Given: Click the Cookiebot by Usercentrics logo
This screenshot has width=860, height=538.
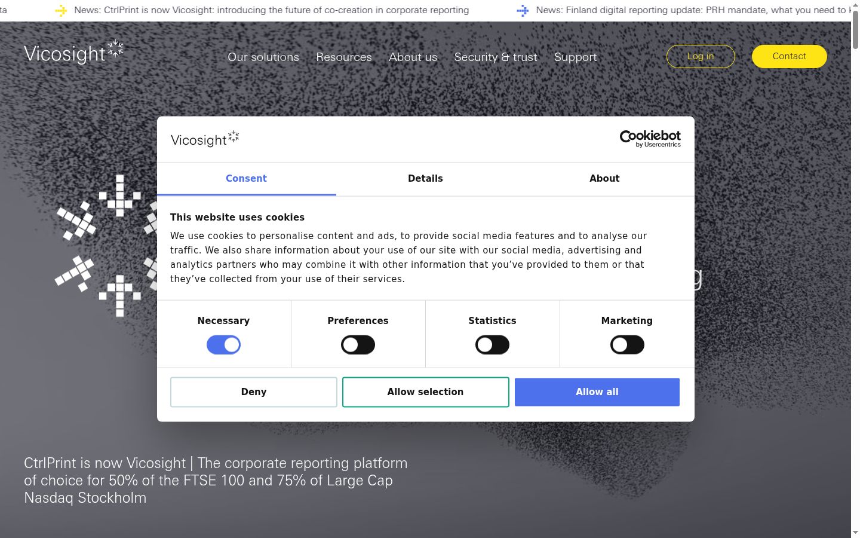Looking at the screenshot, I should tap(650, 139).
